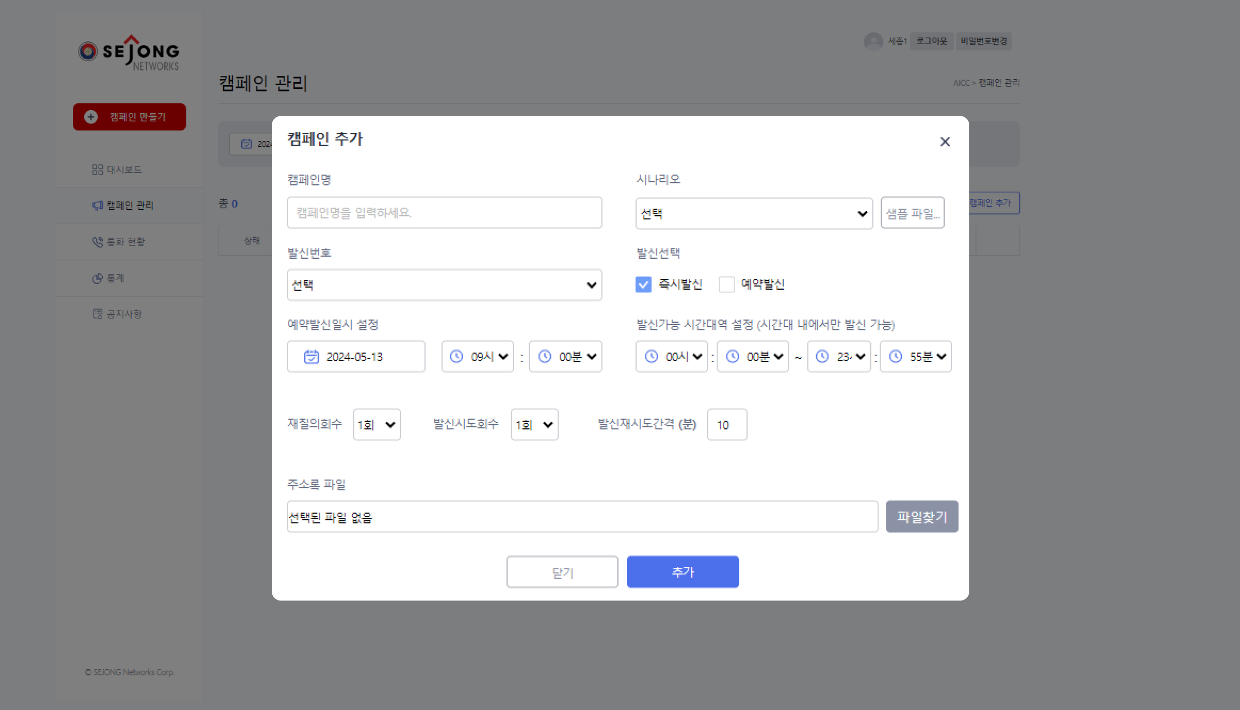Image resolution: width=1240 pixels, height=710 pixels.
Task: Uncheck the 즉시발신 checkbox
Action: (x=643, y=284)
